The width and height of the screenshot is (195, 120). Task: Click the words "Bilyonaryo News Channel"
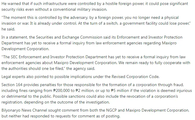pos(24,110)
